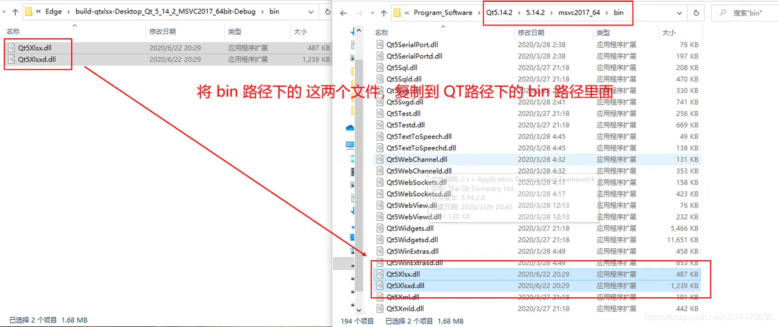Viewport: 778px width, 327px height.
Task: Expand hidden breadcrumb folders before Program_Software
Action: pos(407,13)
